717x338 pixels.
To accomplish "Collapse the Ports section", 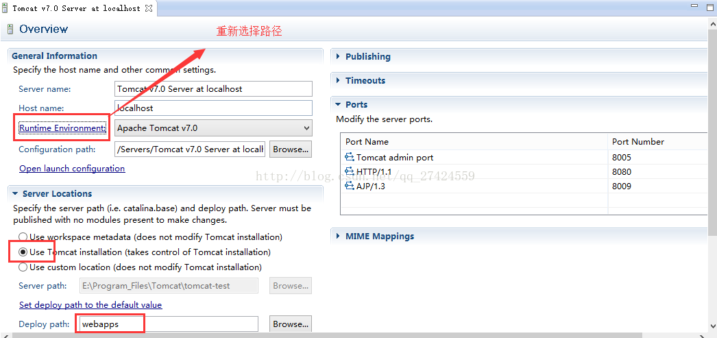I will (x=338, y=104).
